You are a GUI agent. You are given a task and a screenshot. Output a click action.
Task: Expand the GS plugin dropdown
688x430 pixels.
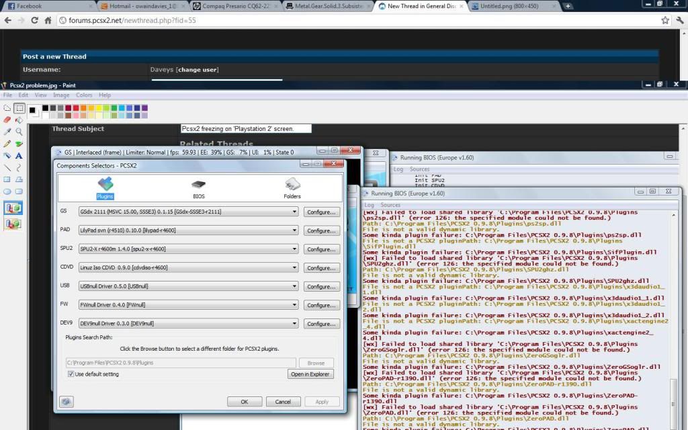[294, 212]
